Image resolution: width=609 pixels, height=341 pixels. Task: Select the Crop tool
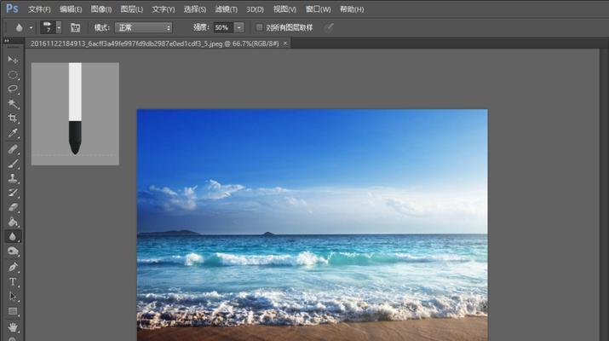[x=13, y=118]
